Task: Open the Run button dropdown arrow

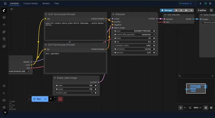Action: 45,99
